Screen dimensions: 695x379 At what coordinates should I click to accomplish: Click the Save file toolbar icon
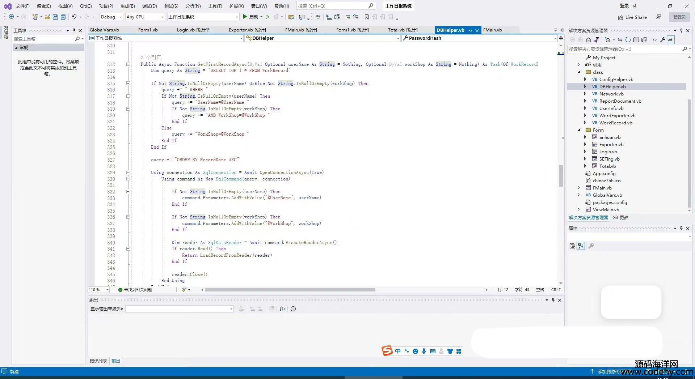click(55, 17)
